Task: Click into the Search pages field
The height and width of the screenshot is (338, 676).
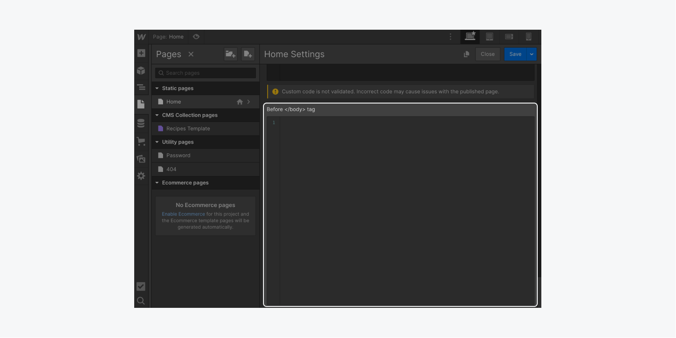Action: [x=206, y=73]
